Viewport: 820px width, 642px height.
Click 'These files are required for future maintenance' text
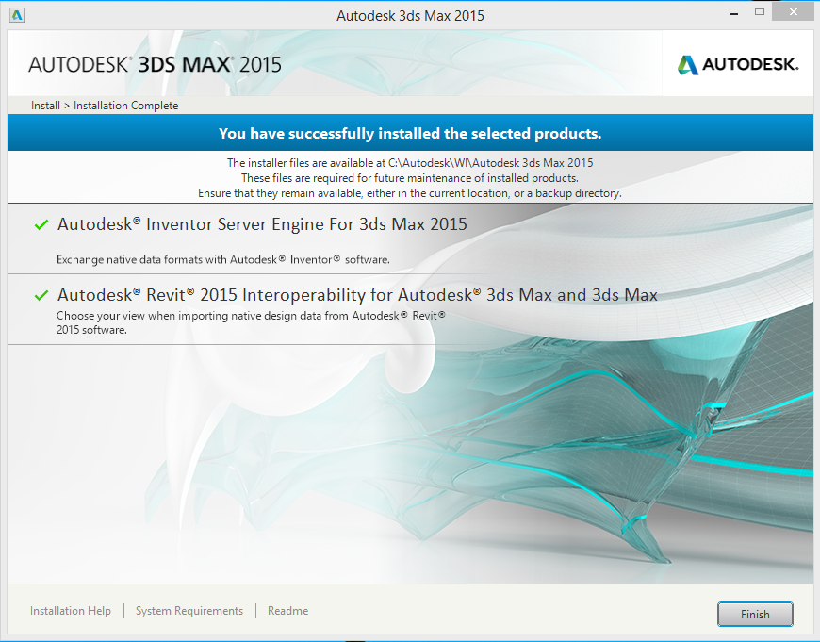click(410, 178)
